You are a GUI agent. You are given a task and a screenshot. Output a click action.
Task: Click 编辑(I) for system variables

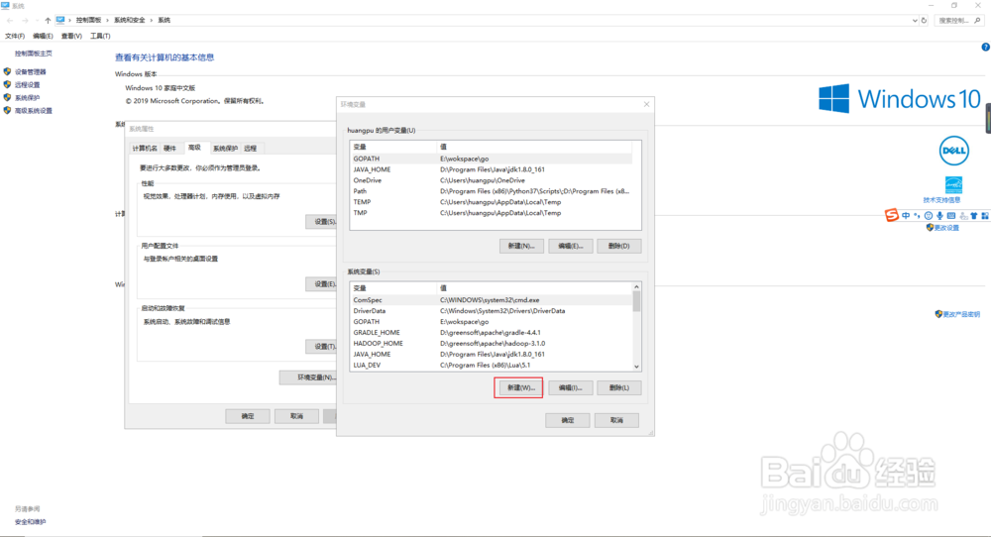click(x=570, y=388)
